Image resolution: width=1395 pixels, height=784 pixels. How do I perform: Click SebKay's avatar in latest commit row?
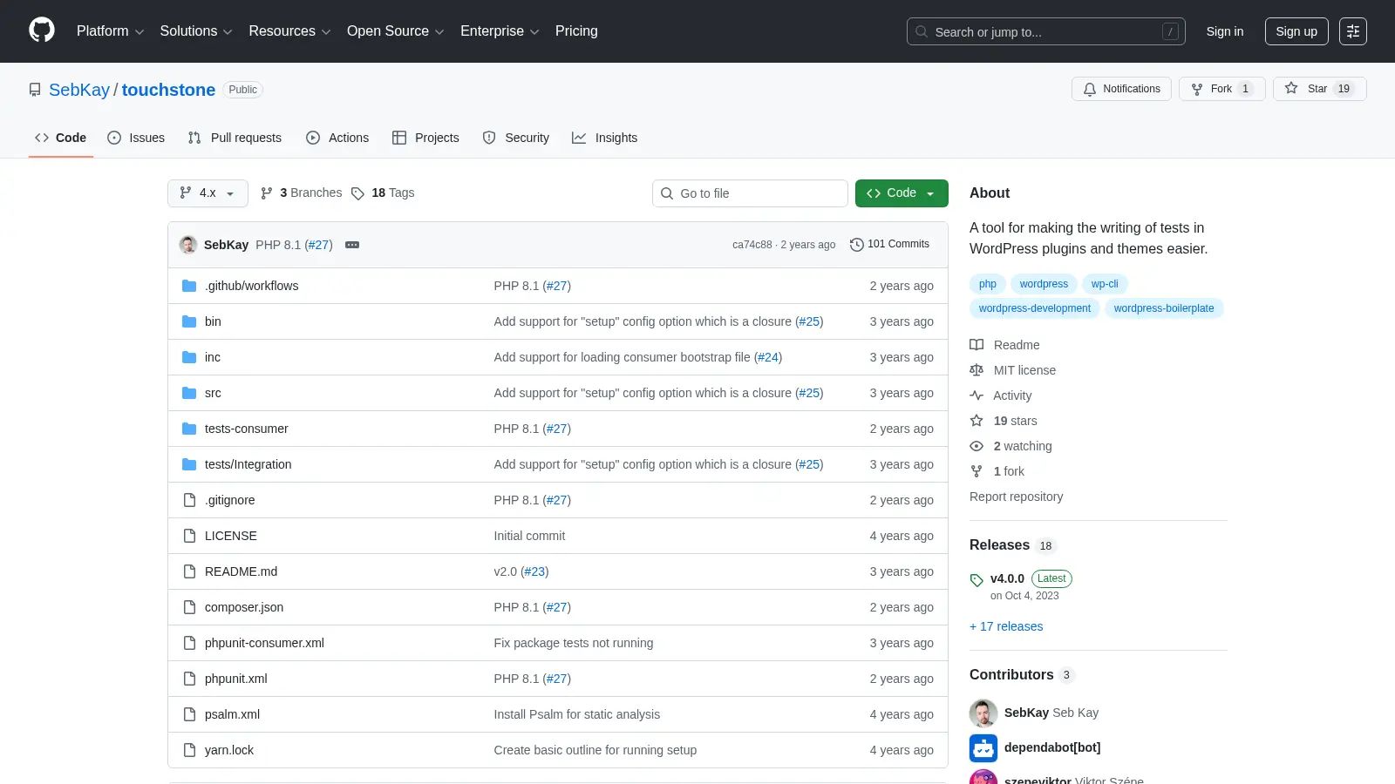point(188,245)
